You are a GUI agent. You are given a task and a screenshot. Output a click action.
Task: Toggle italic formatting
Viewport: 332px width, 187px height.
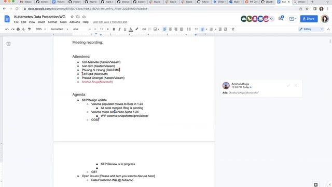pos(119,29)
